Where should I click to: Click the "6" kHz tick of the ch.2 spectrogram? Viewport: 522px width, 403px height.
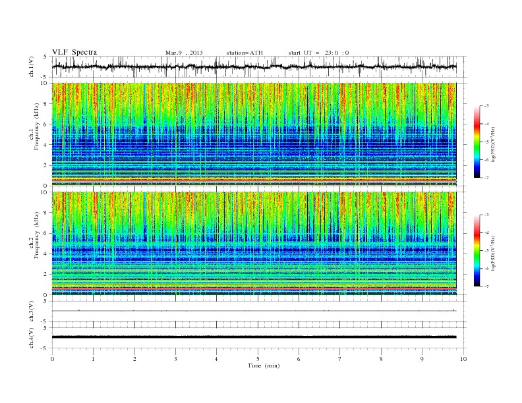pyautogui.click(x=47, y=233)
